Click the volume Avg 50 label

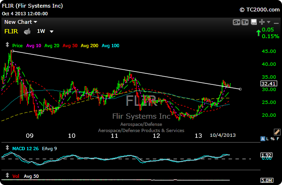click(x=31, y=176)
